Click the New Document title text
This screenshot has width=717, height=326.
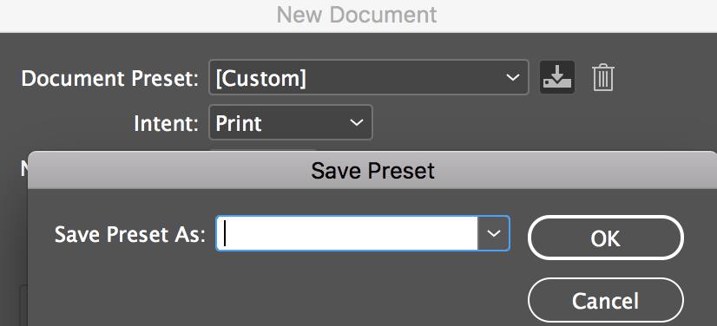[x=357, y=15]
